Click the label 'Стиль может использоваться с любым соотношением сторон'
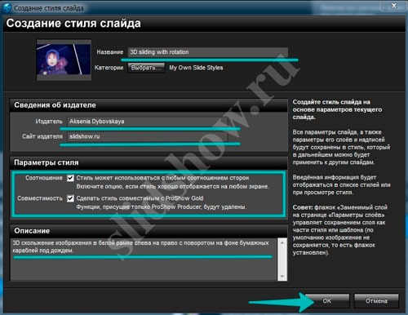The image size is (408, 315). click(x=162, y=178)
